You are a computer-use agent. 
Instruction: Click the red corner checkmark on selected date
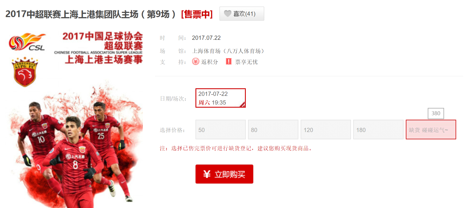242,105
